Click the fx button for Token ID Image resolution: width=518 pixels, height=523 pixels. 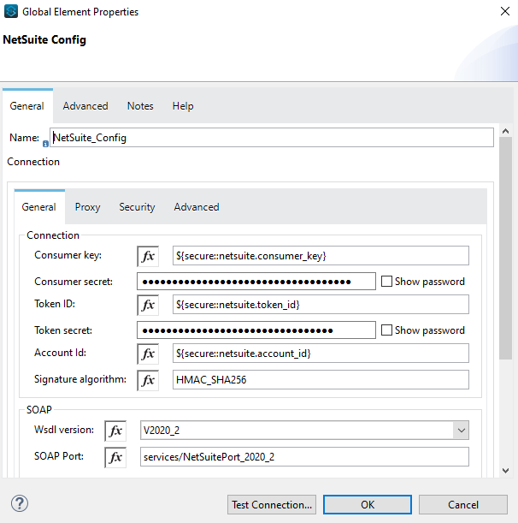(148, 305)
